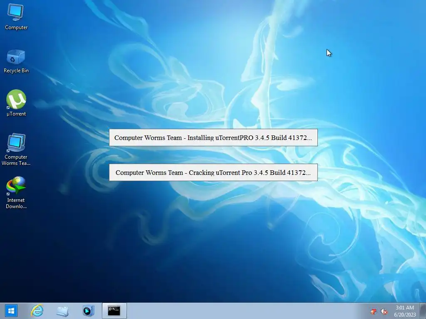
Task: Launch Internet Explorer from the taskbar
Action: point(37,311)
